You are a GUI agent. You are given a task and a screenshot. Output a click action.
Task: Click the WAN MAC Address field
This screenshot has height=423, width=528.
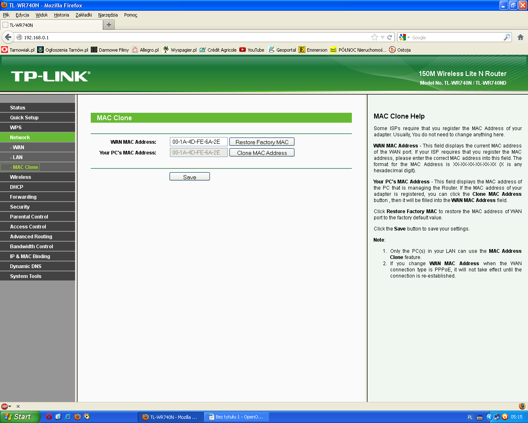pyautogui.click(x=198, y=142)
